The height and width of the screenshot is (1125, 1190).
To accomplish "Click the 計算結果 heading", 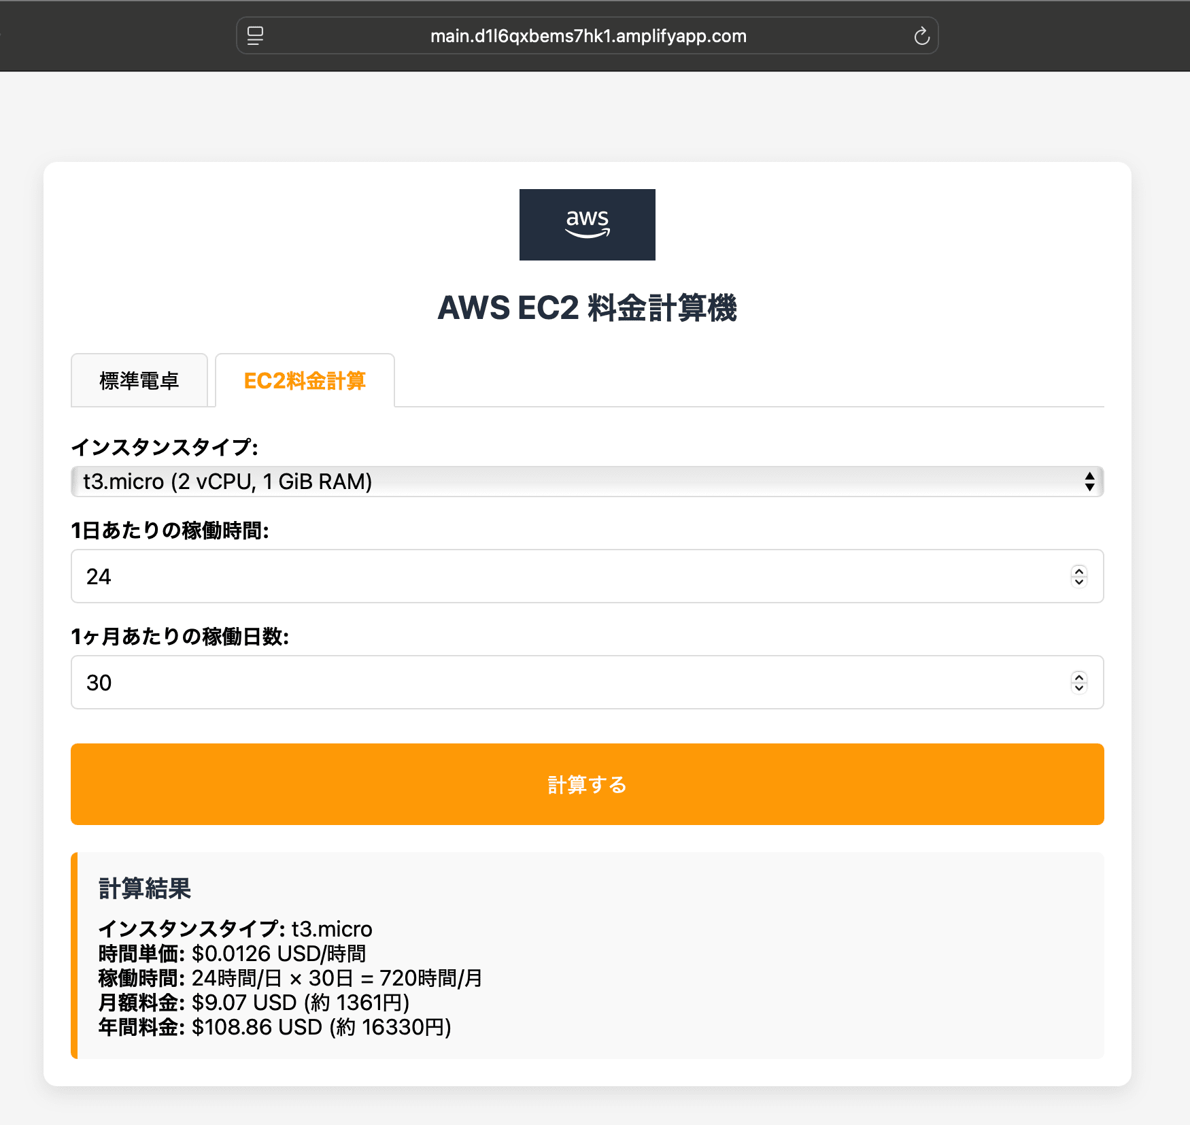I will 145,888.
